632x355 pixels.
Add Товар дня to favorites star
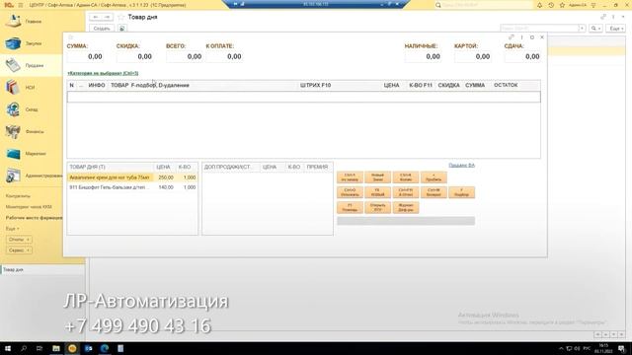point(120,17)
